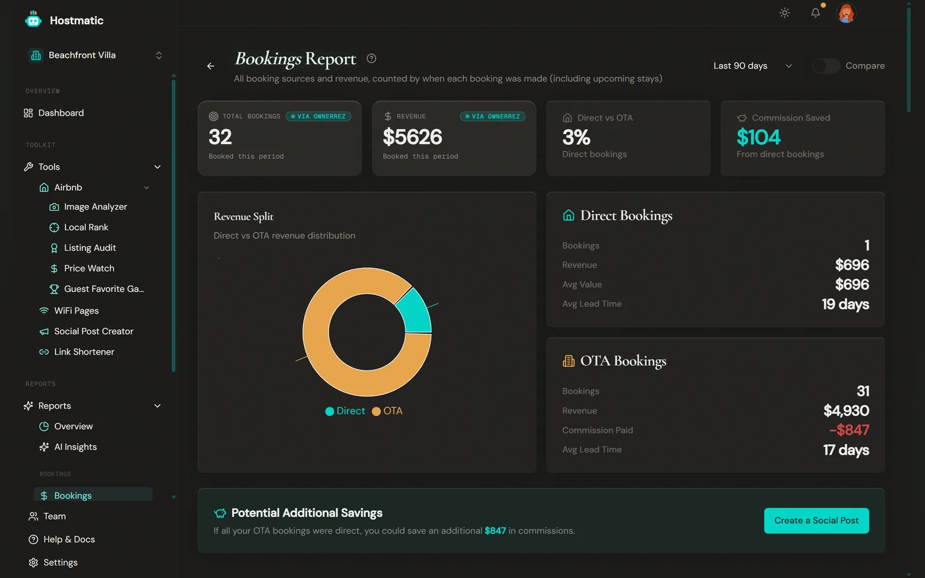Open the Local Rank tool
This screenshot has width=925, height=578.
click(86, 227)
